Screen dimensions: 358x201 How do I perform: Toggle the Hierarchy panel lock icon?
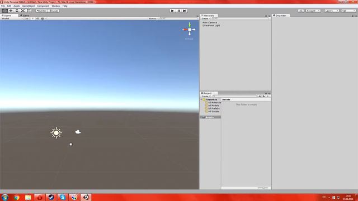click(266, 16)
